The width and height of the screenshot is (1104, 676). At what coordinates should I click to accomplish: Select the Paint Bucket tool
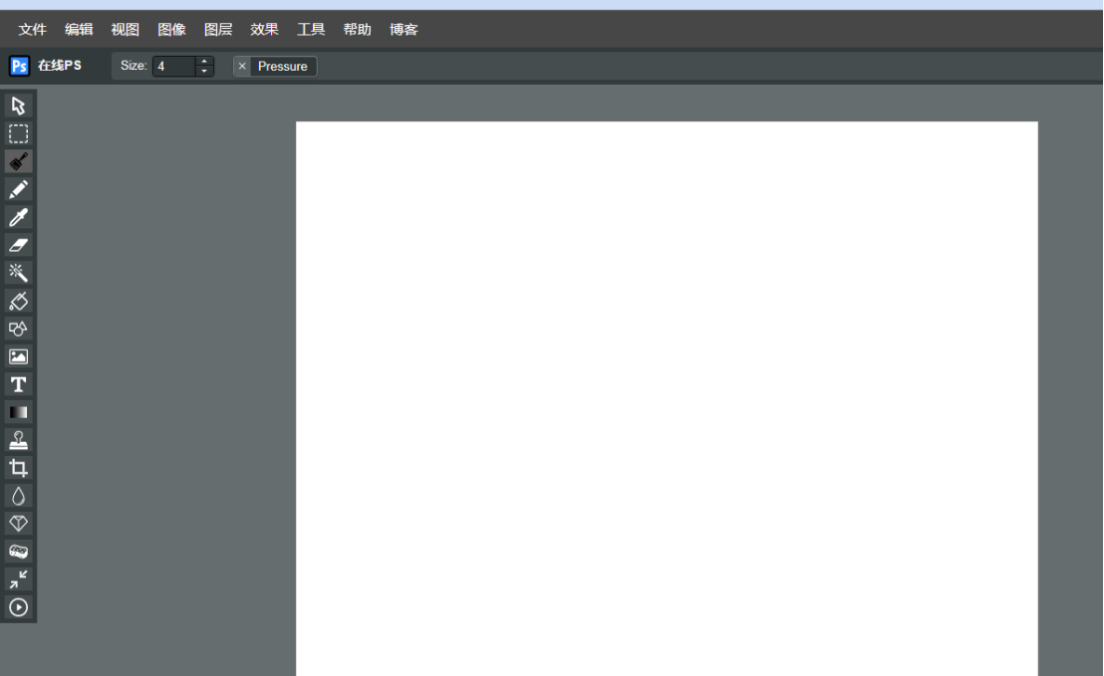pyautogui.click(x=18, y=300)
